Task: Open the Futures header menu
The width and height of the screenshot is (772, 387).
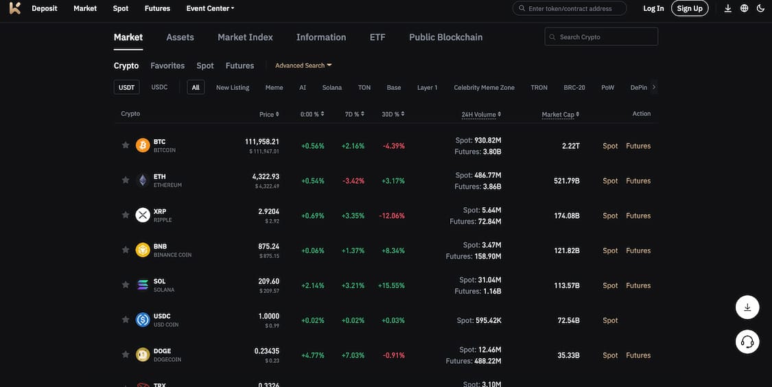Action: (x=157, y=8)
